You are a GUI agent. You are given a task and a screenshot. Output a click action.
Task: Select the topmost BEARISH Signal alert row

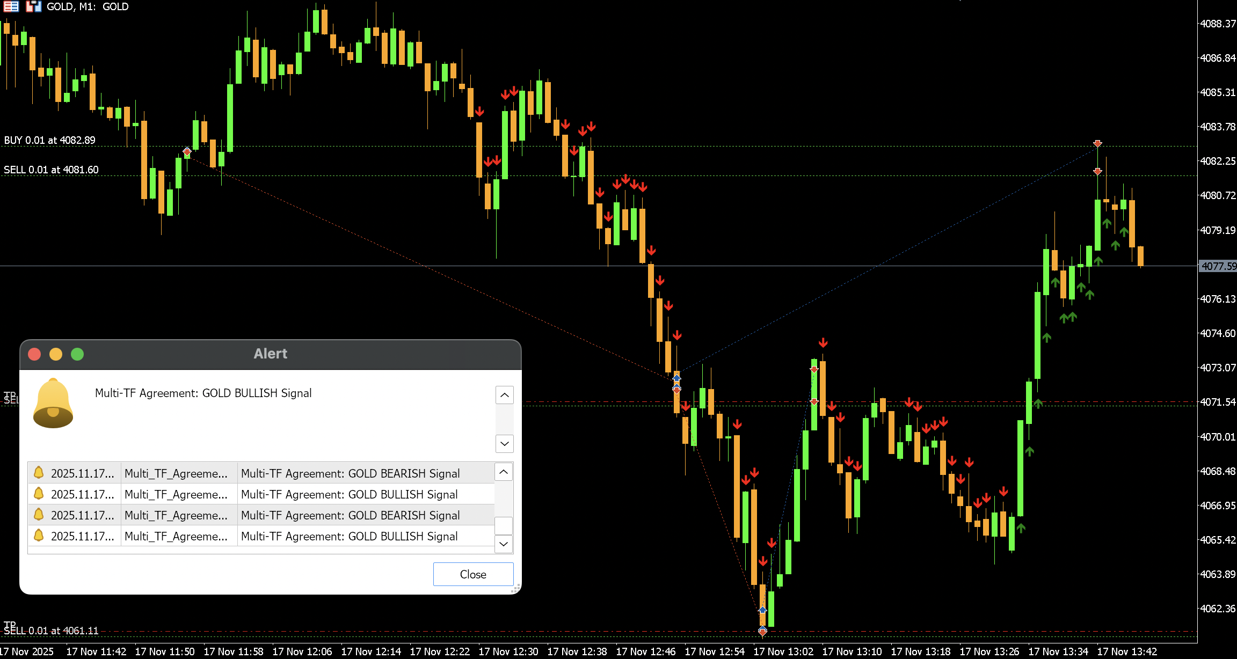point(350,473)
